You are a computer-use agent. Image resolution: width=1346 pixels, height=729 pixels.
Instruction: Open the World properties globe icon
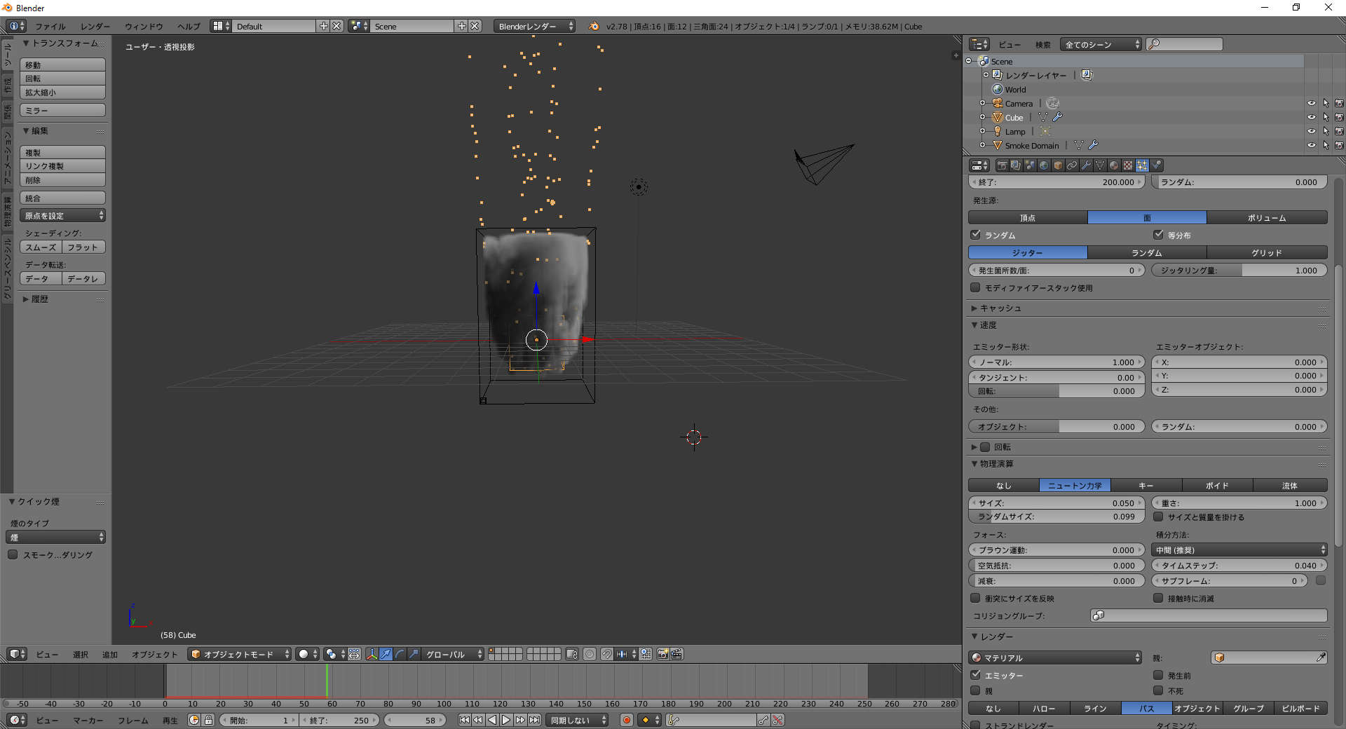tap(1044, 165)
